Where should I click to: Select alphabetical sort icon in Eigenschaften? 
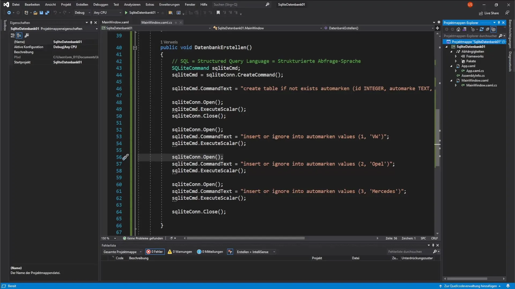(19, 35)
